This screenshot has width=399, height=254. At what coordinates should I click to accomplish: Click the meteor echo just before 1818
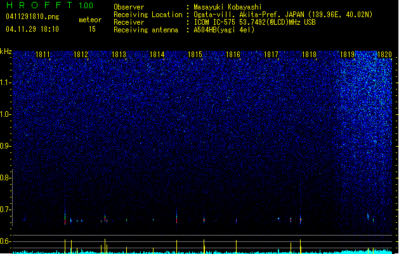(x=300, y=219)
